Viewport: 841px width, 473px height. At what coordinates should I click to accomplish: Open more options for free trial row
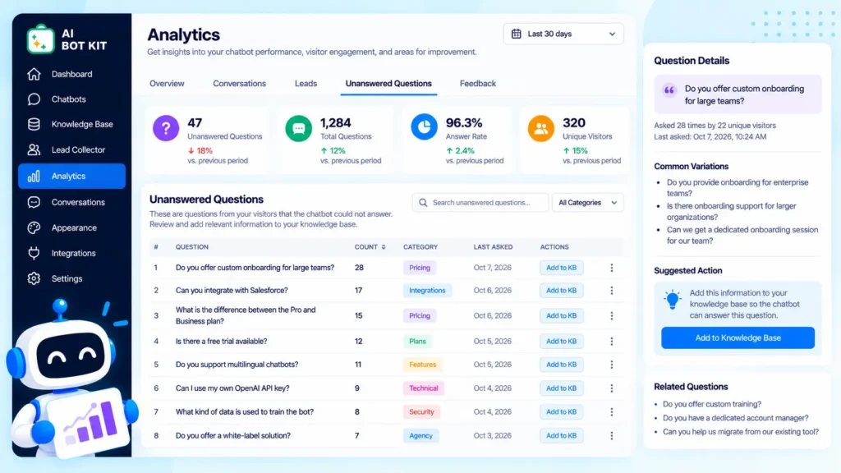tap(611, 341)
